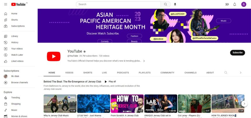Subscribe to the YouTube channel
Screen dimensions: 251x118
(238, 53)
